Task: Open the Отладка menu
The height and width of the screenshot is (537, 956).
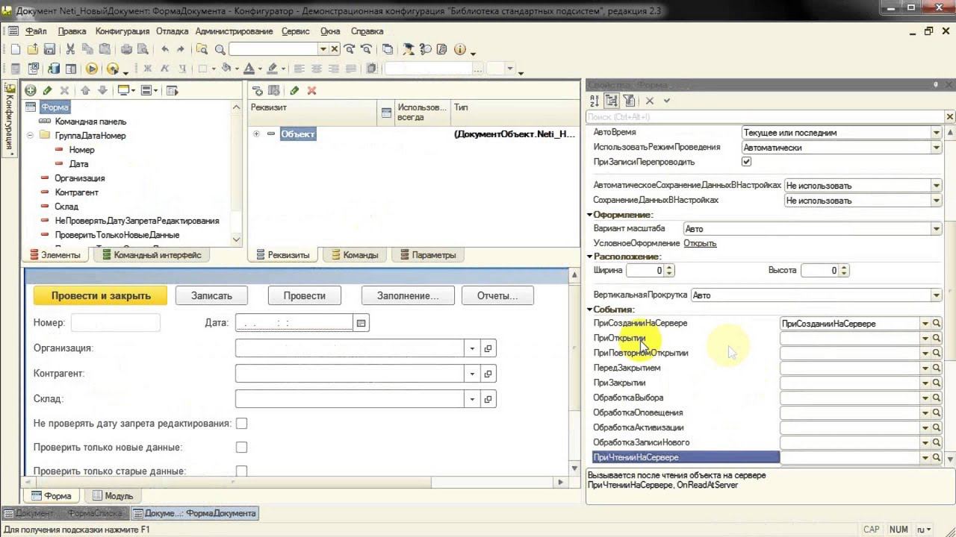Action: [x=173, y=31]
